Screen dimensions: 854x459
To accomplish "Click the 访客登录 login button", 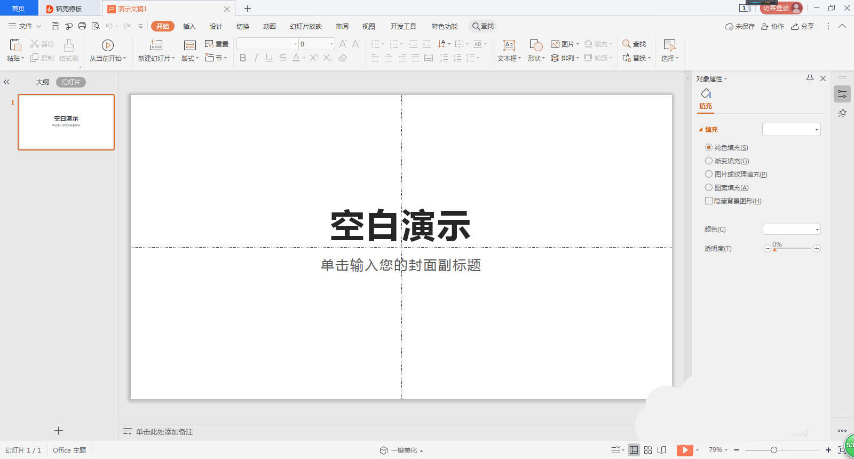I will tap(781, 8).
